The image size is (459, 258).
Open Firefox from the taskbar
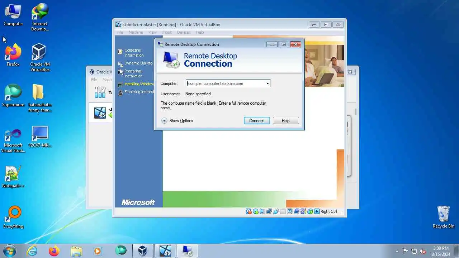point(54,250)
